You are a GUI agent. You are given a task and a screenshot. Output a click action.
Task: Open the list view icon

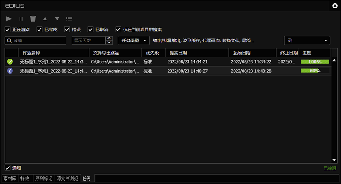point(69,19)
